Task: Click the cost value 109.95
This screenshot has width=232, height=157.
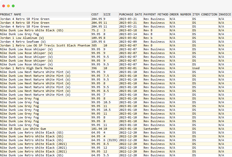Action: click(x=97, y=38)
